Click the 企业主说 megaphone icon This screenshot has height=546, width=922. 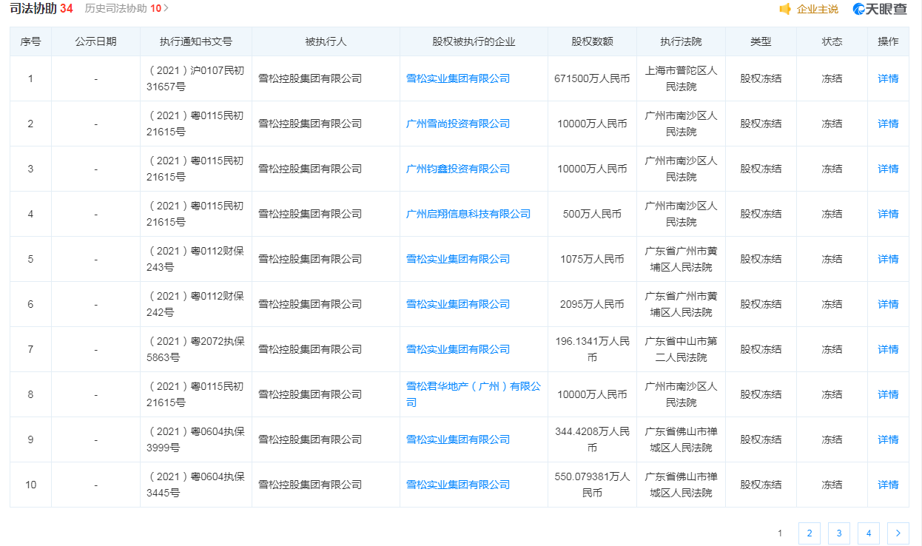(786, 10)
